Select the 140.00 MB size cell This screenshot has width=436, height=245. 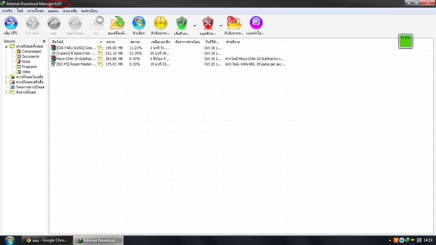(x=114, y=48)
